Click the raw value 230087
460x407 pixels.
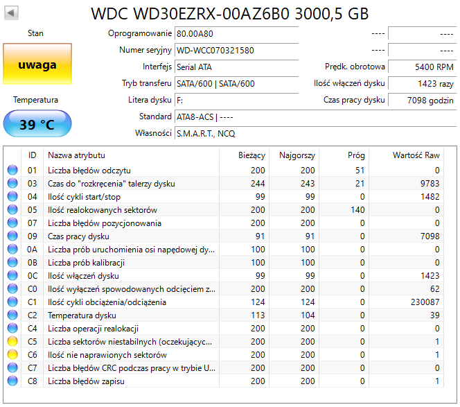click(425, 302)
